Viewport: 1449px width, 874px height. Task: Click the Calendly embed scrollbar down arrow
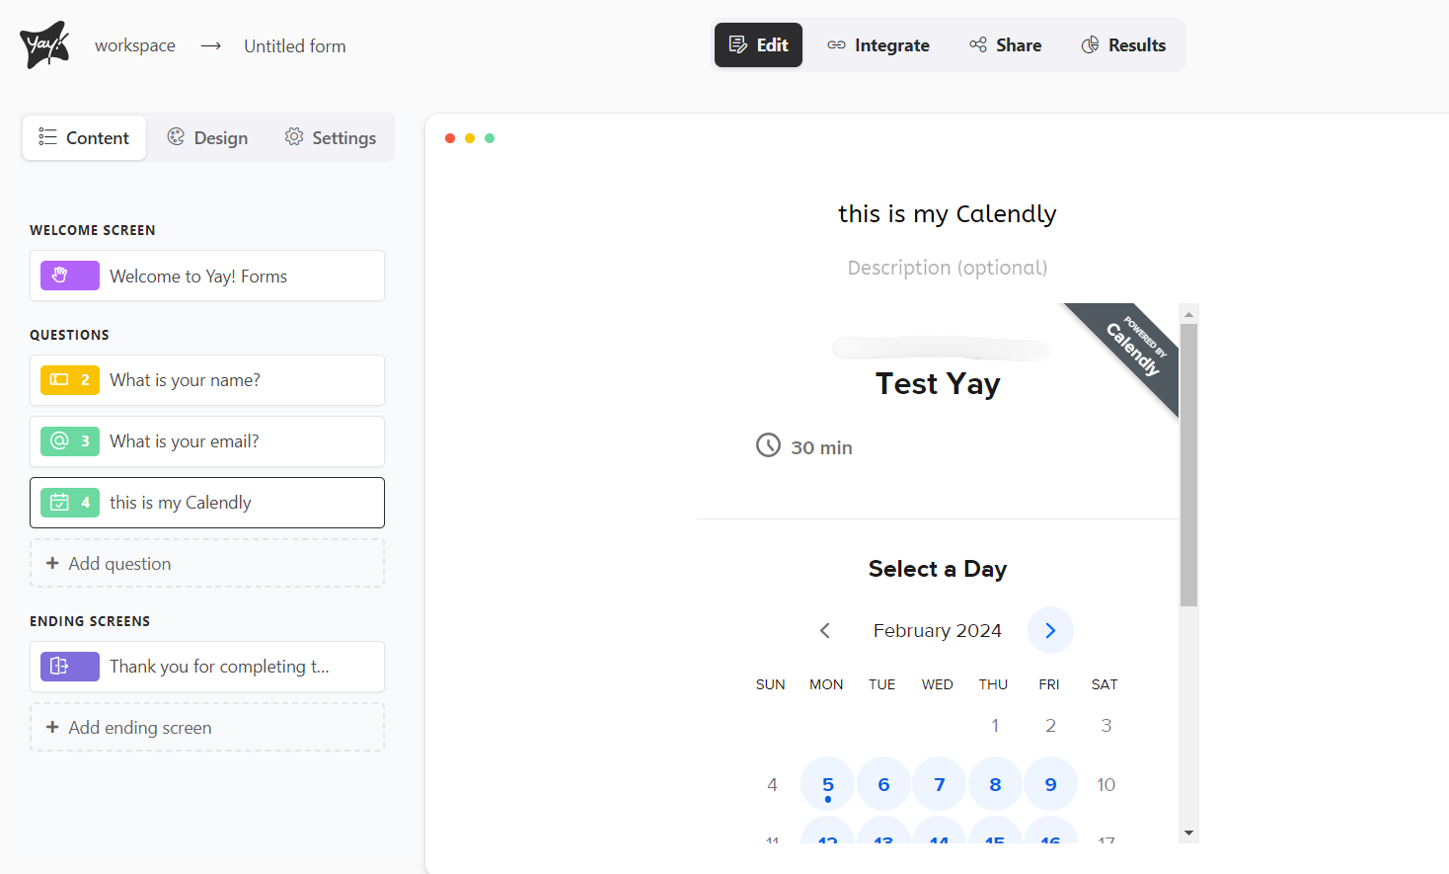pos(1188,833)
